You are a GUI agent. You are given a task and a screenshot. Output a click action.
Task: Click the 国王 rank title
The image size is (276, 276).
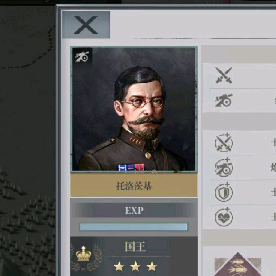pos(135,246)
